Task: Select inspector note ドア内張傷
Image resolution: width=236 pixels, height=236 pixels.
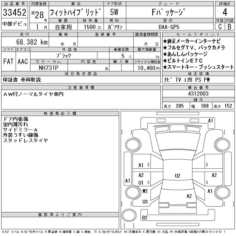Action: [16, 119]
